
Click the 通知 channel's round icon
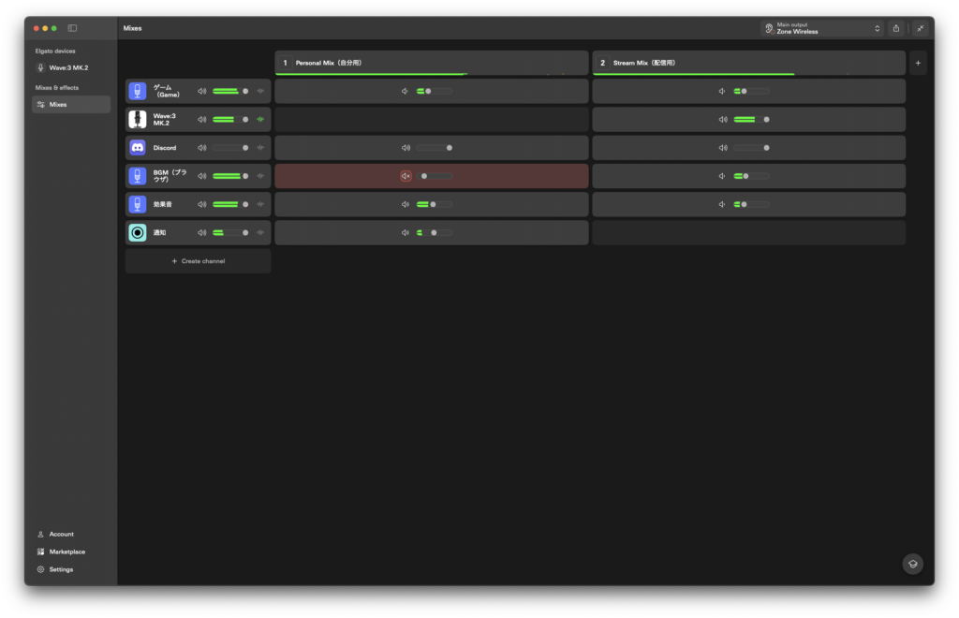[138, 232]
